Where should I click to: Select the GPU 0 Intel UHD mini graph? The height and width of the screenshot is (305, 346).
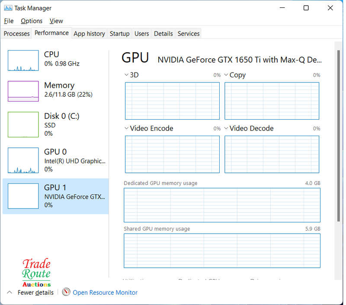tap(23, 160)
